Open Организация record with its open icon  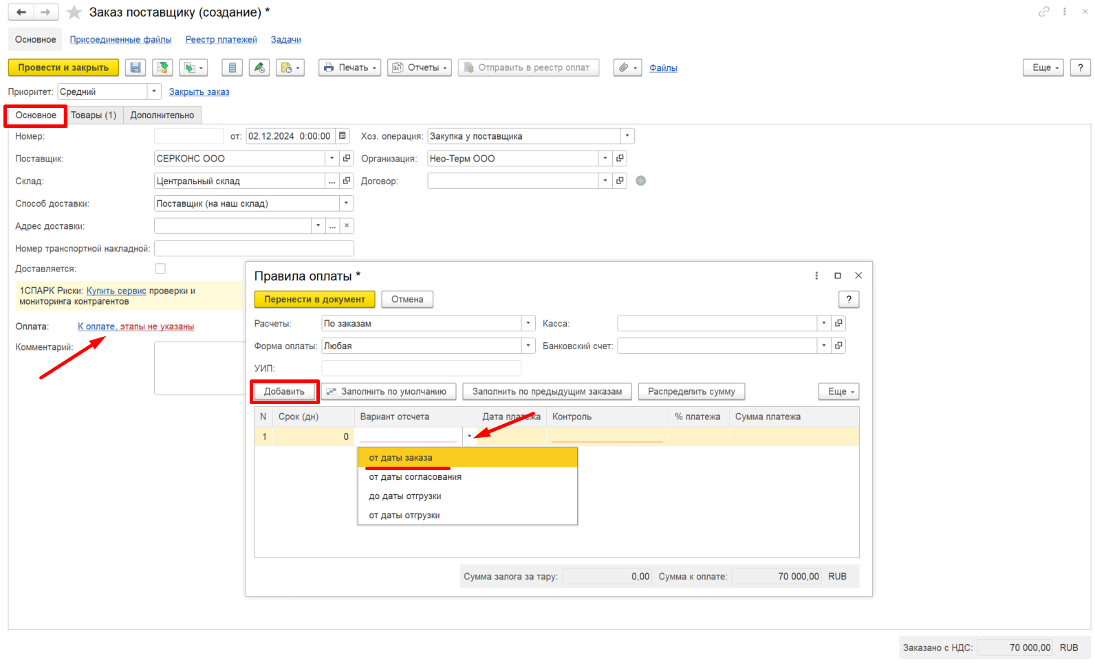pos(620,158)
